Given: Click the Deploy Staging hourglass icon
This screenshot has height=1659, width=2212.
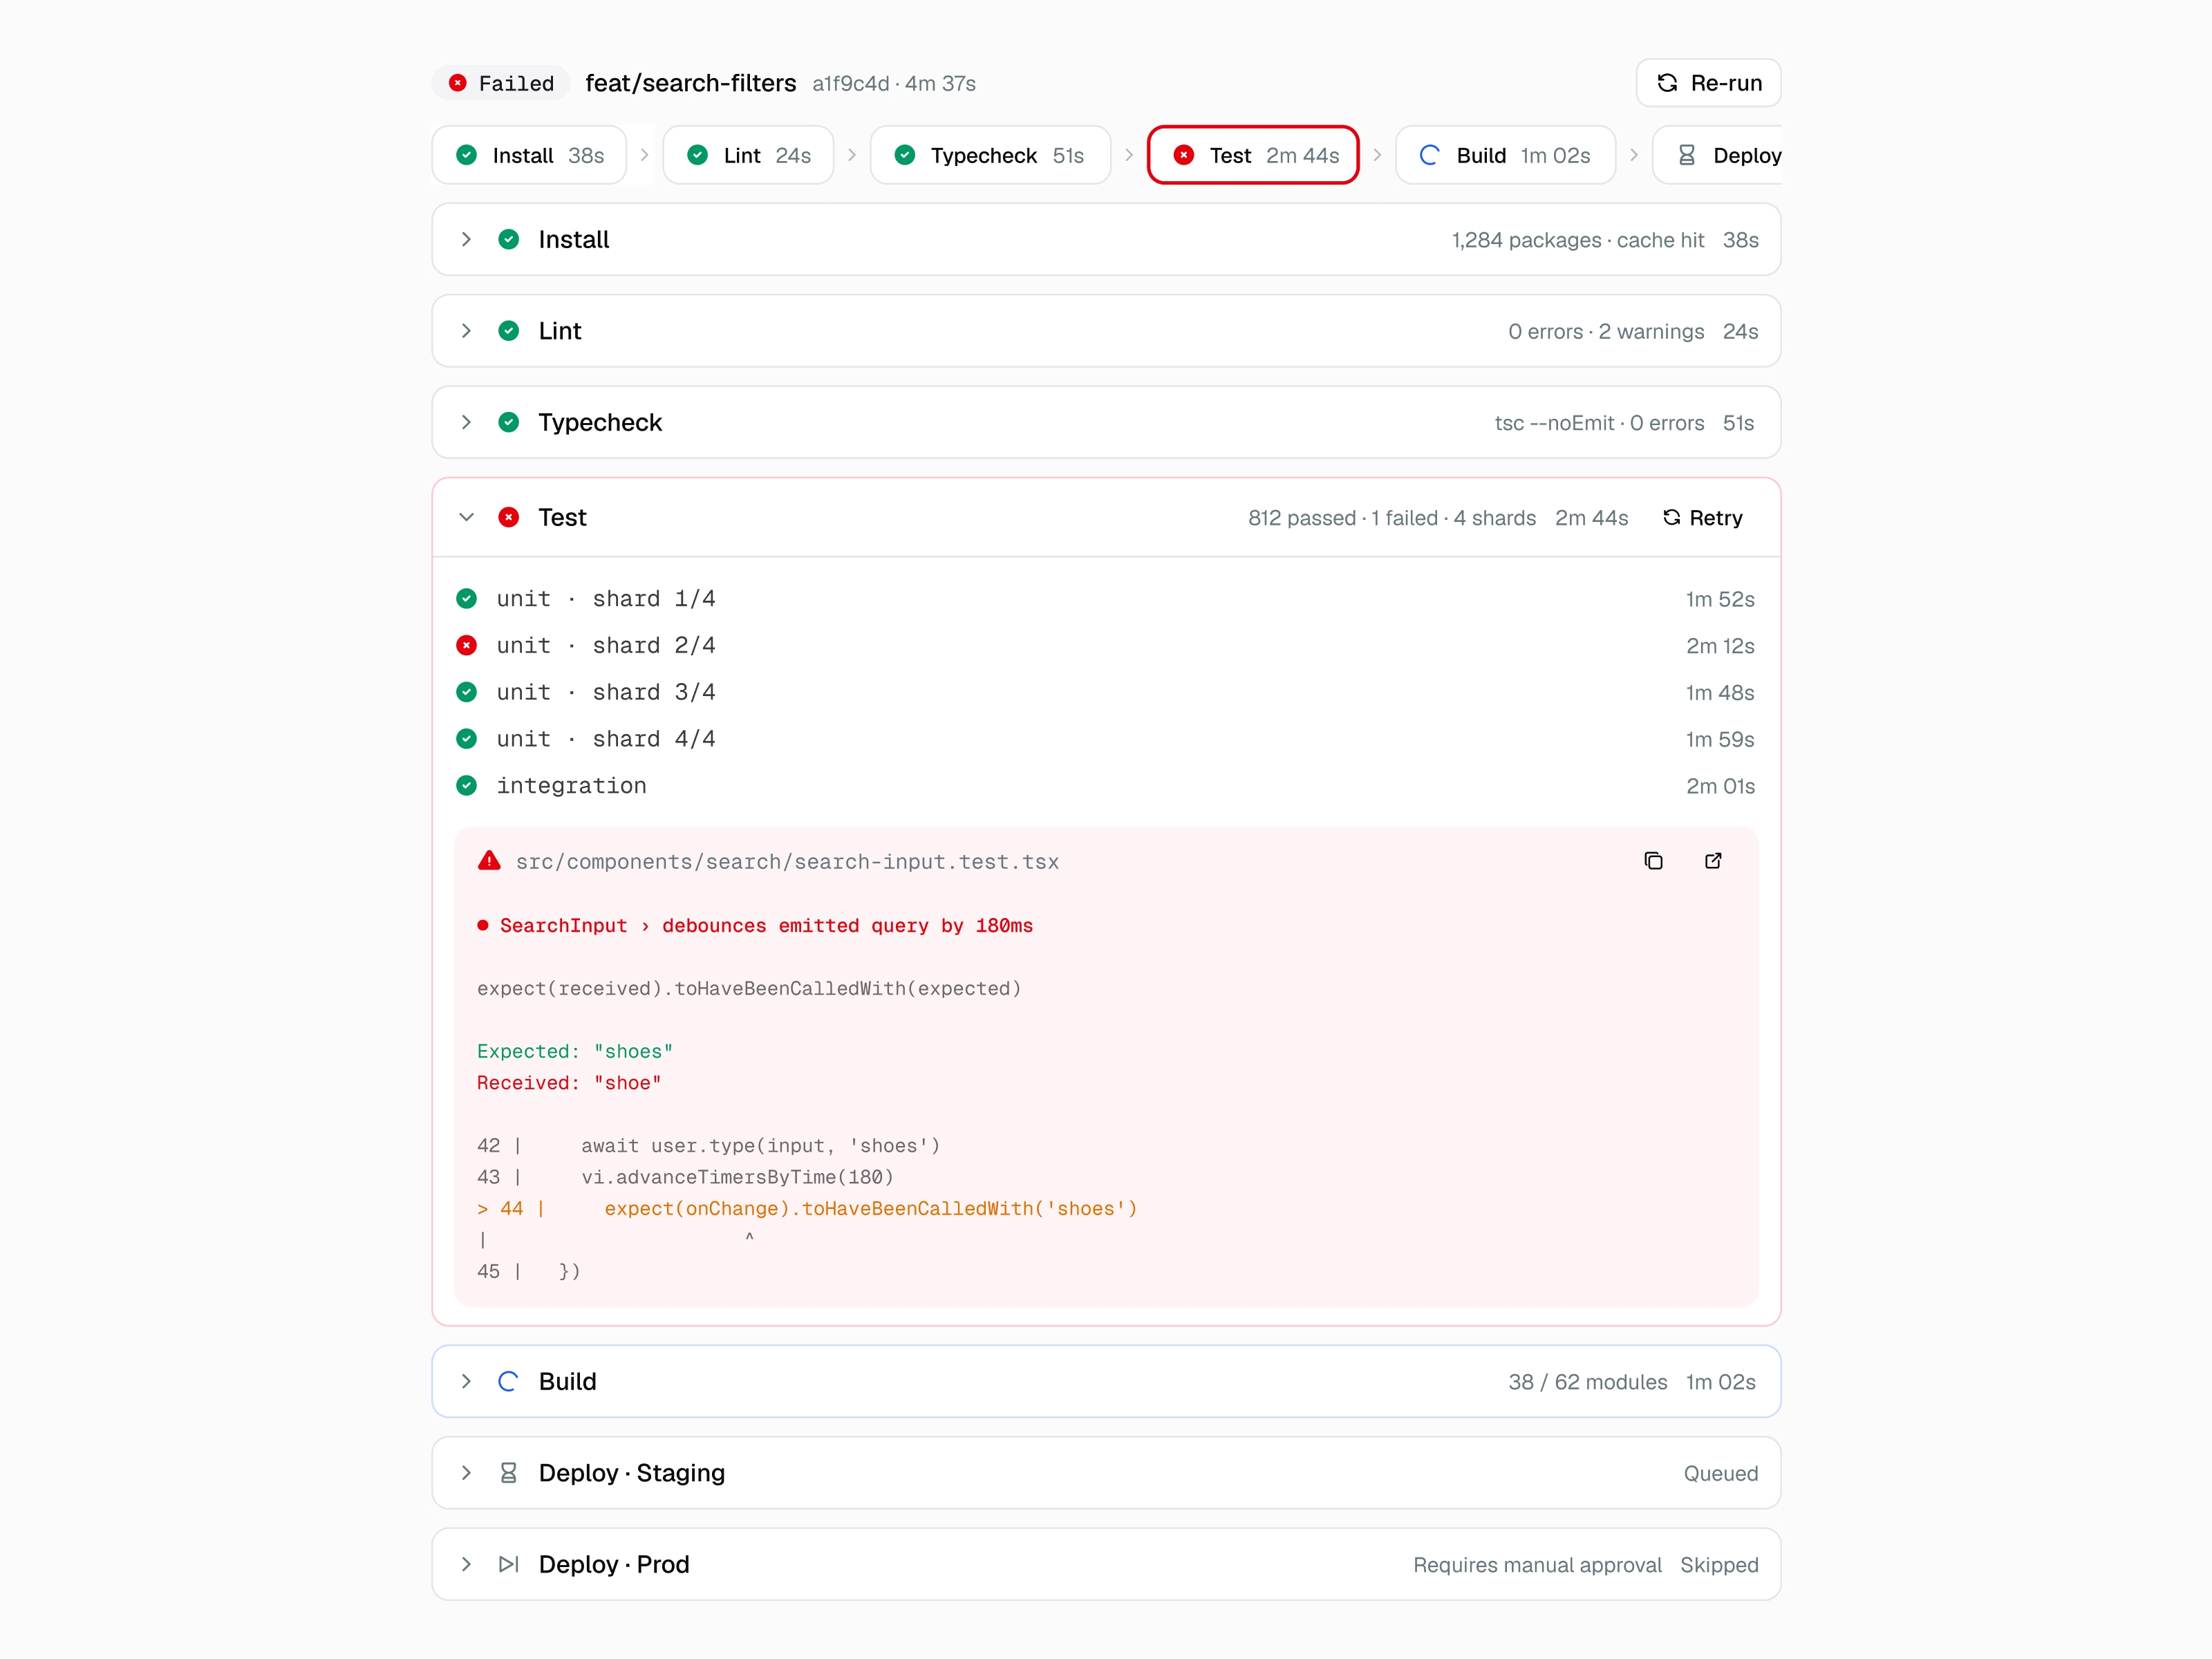Looking at the screenshot, I should pyautogui.click(x=508, y=1473).
